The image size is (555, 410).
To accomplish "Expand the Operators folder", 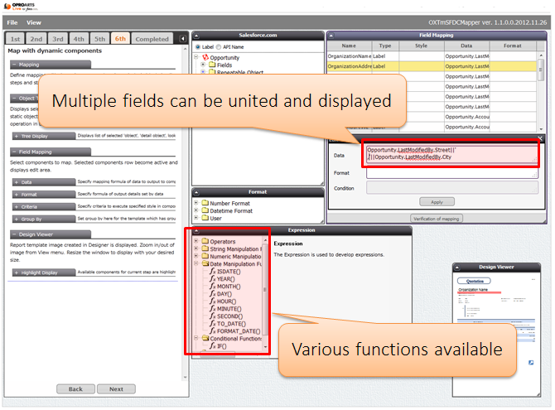I will 196,241.
